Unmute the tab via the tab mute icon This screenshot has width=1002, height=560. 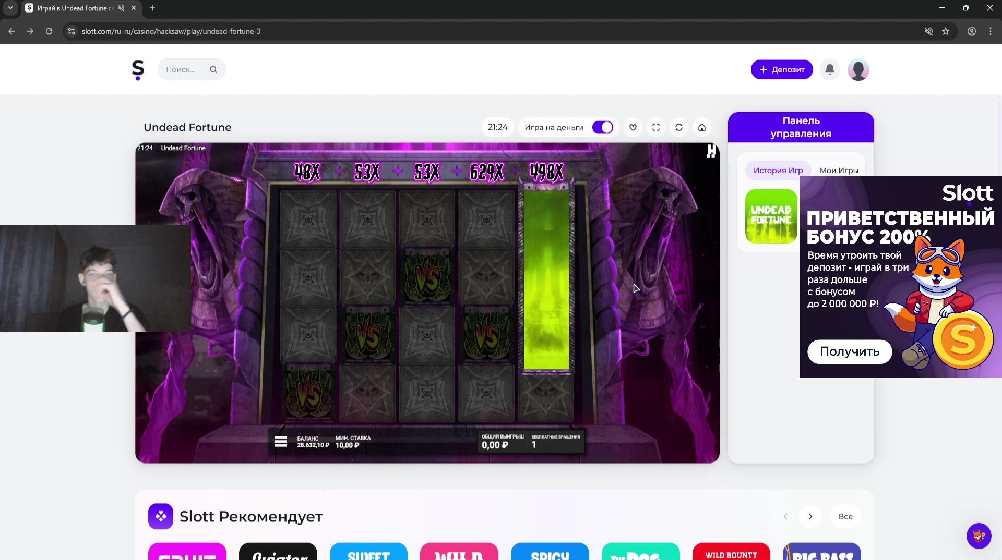click(121, 8)
